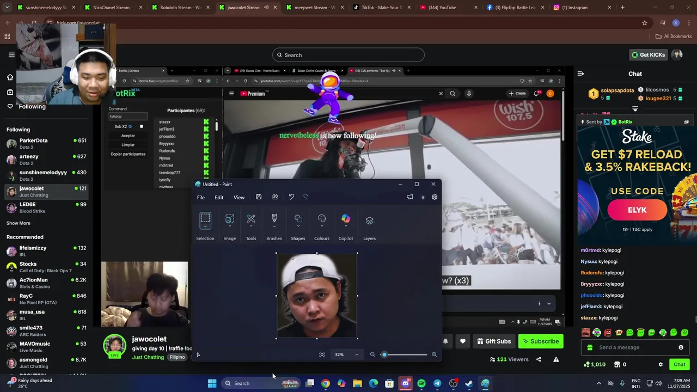The height and width of the screenshot is (392, 697).
Task: Open ParkerDota channel in Following list
Action: [x=46, y=144]
